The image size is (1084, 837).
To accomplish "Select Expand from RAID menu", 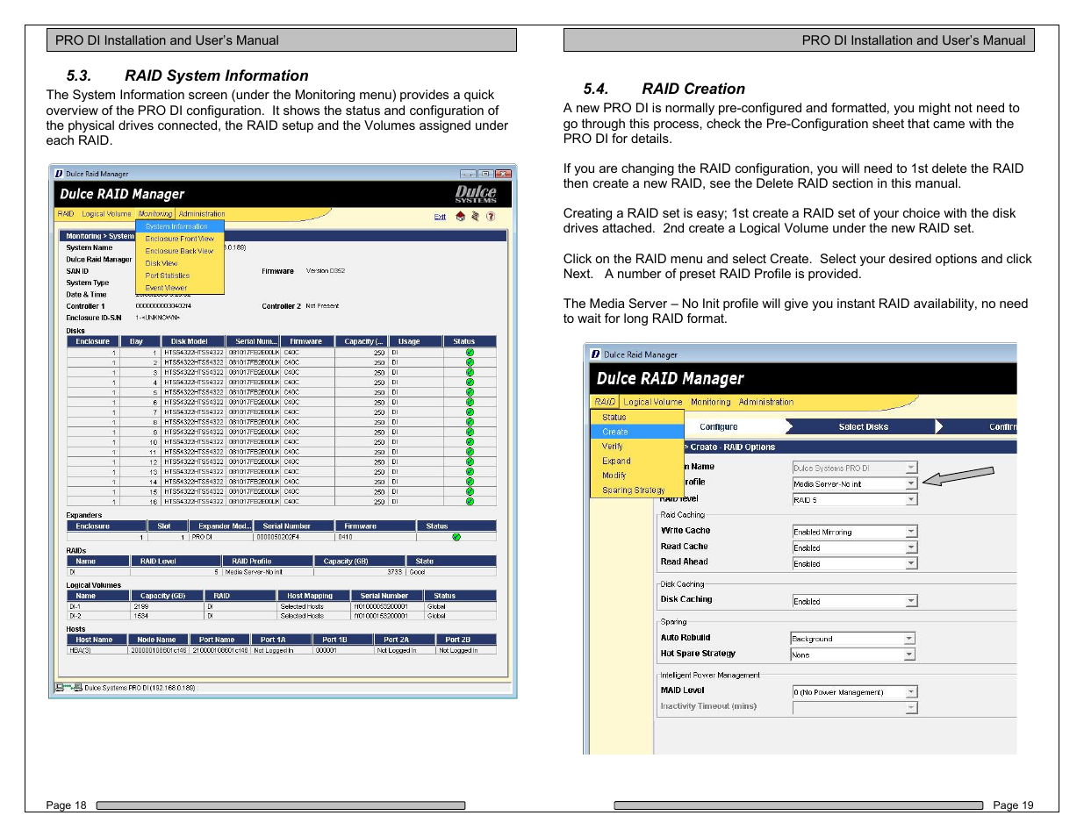I will point(637,461).
